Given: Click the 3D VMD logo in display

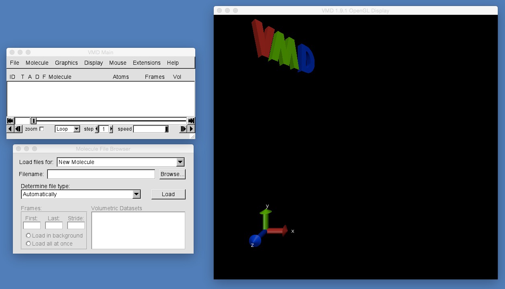Looking at the screenshot, I should (283, 46).
